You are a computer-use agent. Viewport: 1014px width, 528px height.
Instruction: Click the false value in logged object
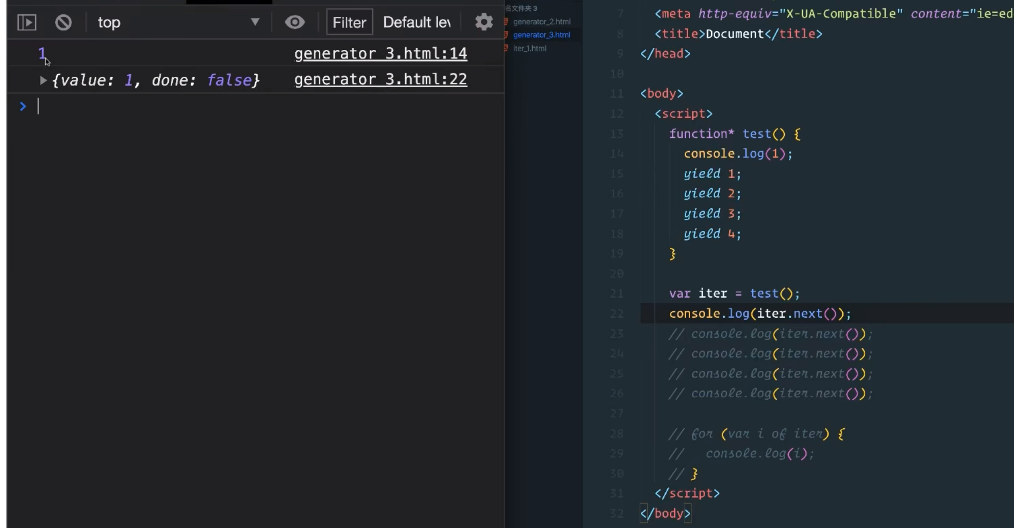pos(229,80)
